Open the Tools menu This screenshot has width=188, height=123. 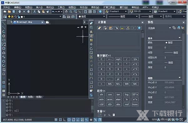61,7
